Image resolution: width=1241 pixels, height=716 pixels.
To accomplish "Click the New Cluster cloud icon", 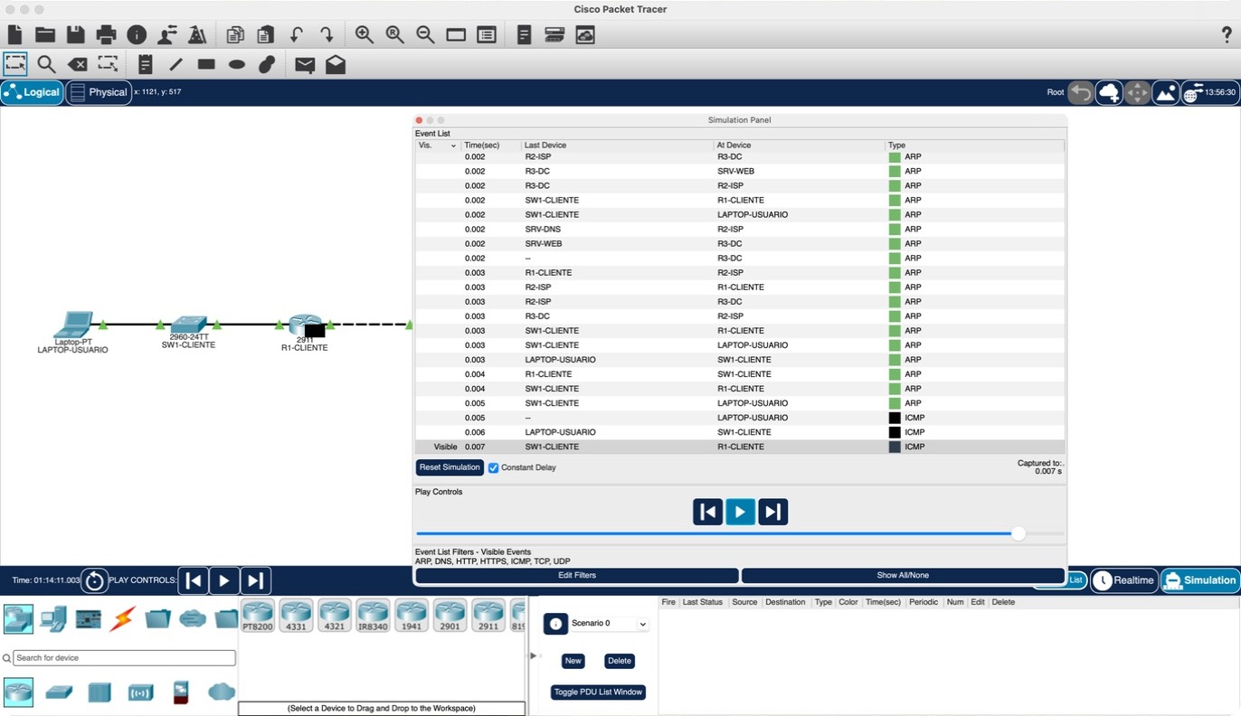I will (1109, 92).
